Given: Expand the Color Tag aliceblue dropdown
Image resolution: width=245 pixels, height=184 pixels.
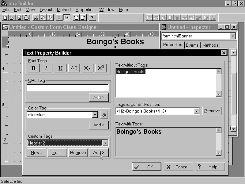Looking at the screenshot, I should [x=95, y=115].
